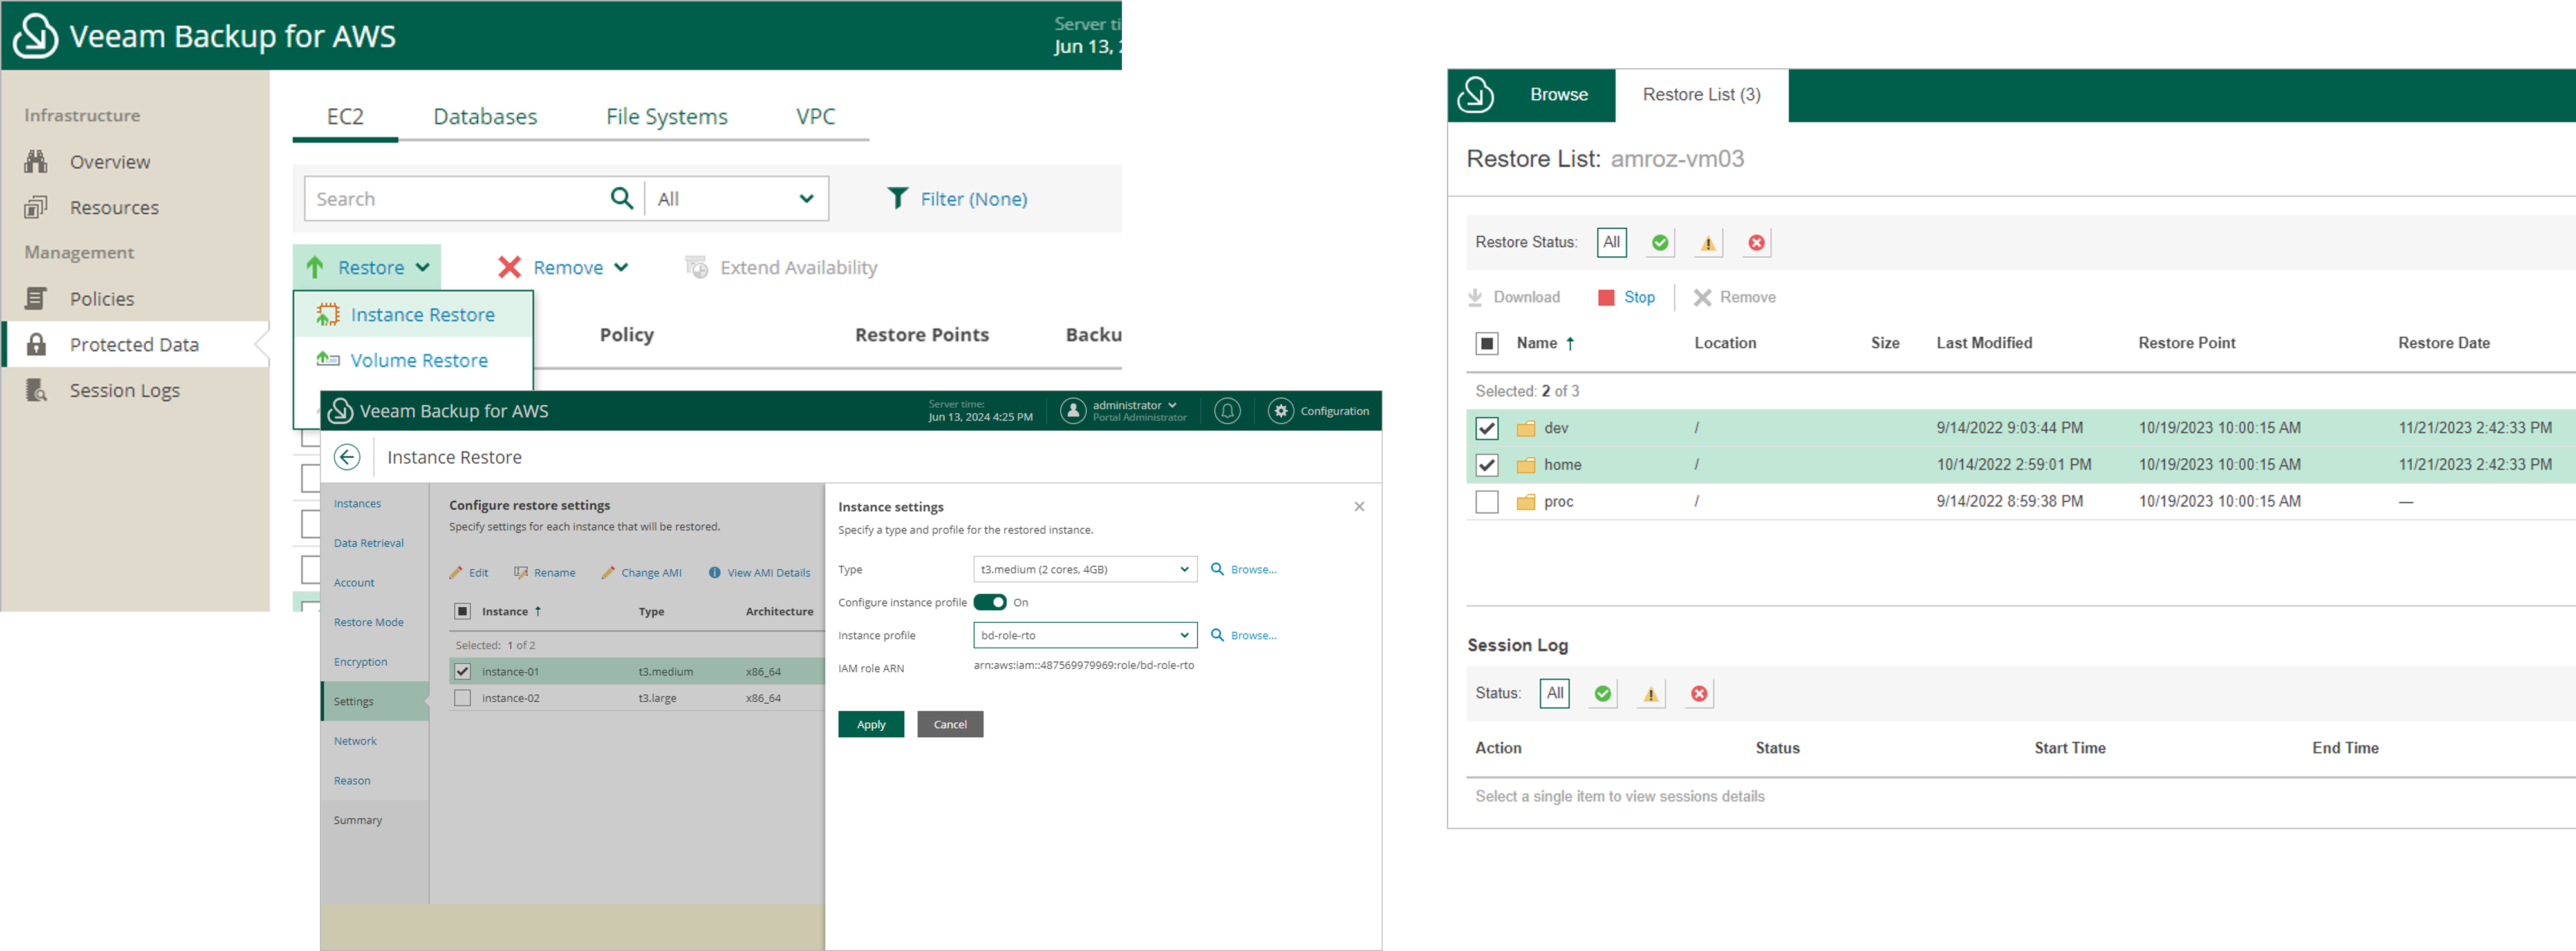Viewport: 2576px width, 951px height.
Task: Show All session log statuses
Action: 1554,694
